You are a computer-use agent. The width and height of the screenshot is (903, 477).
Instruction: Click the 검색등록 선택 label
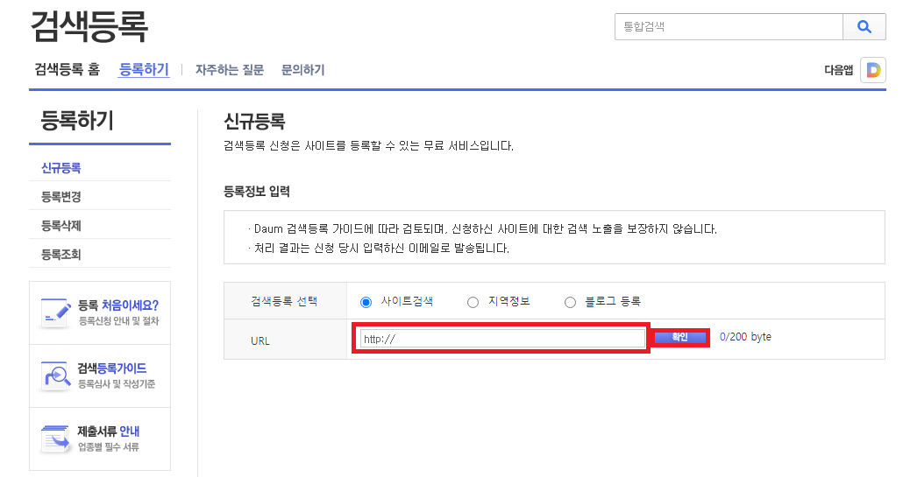coord(284,301)
